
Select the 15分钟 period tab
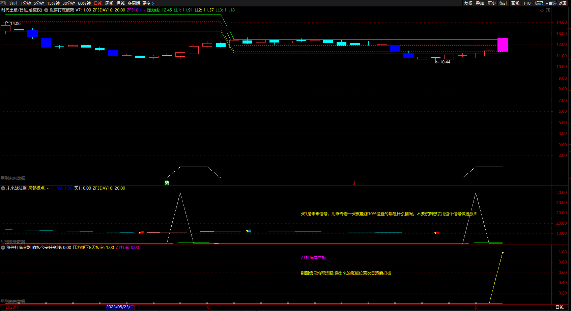[x=53, y=3]
